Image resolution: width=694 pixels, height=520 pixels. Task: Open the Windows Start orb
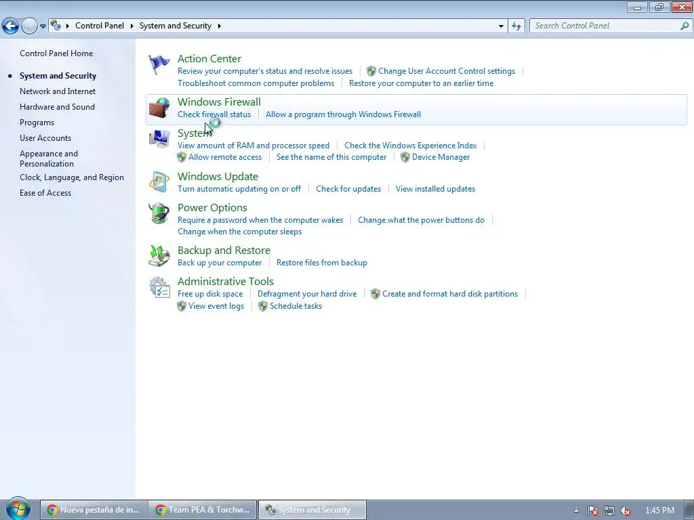pos(18,509)
